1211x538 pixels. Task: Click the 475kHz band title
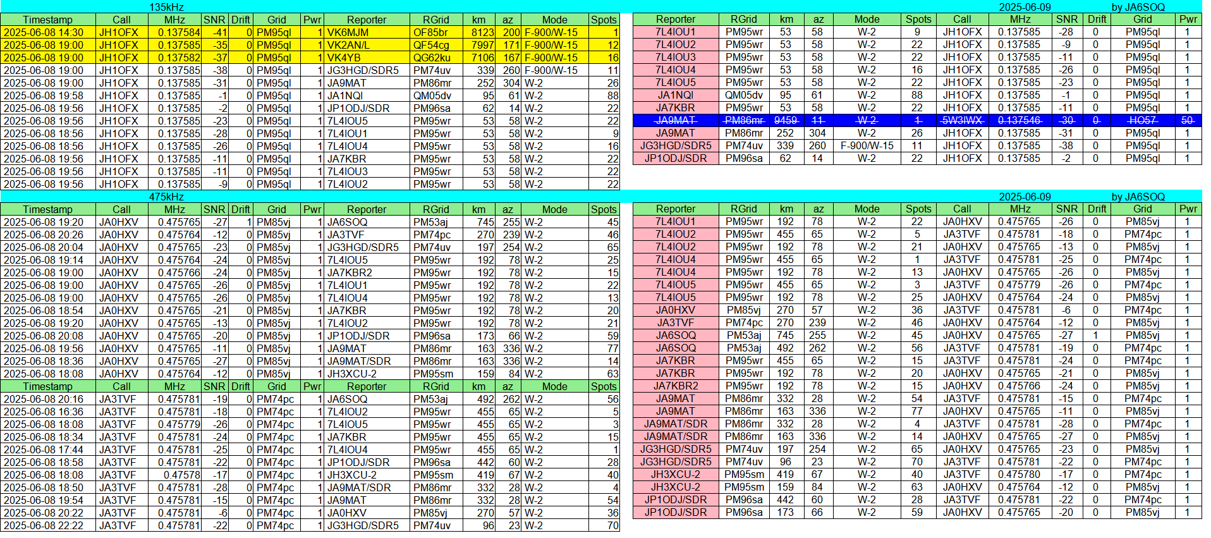click(x=167, y=197)
